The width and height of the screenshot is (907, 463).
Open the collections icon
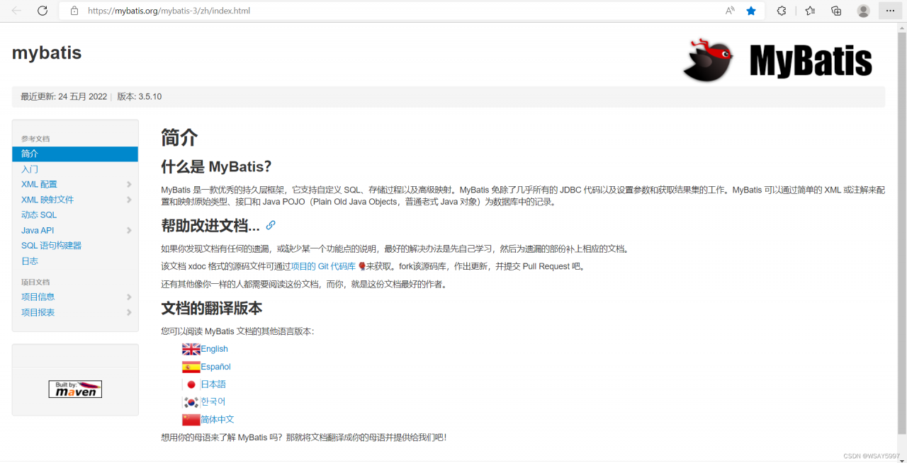click(836, 11)
